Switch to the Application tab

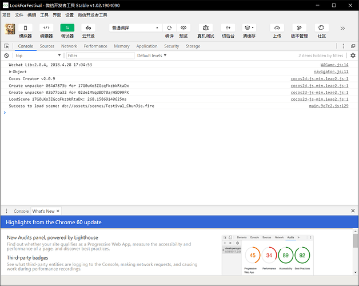tap(147, 46)
